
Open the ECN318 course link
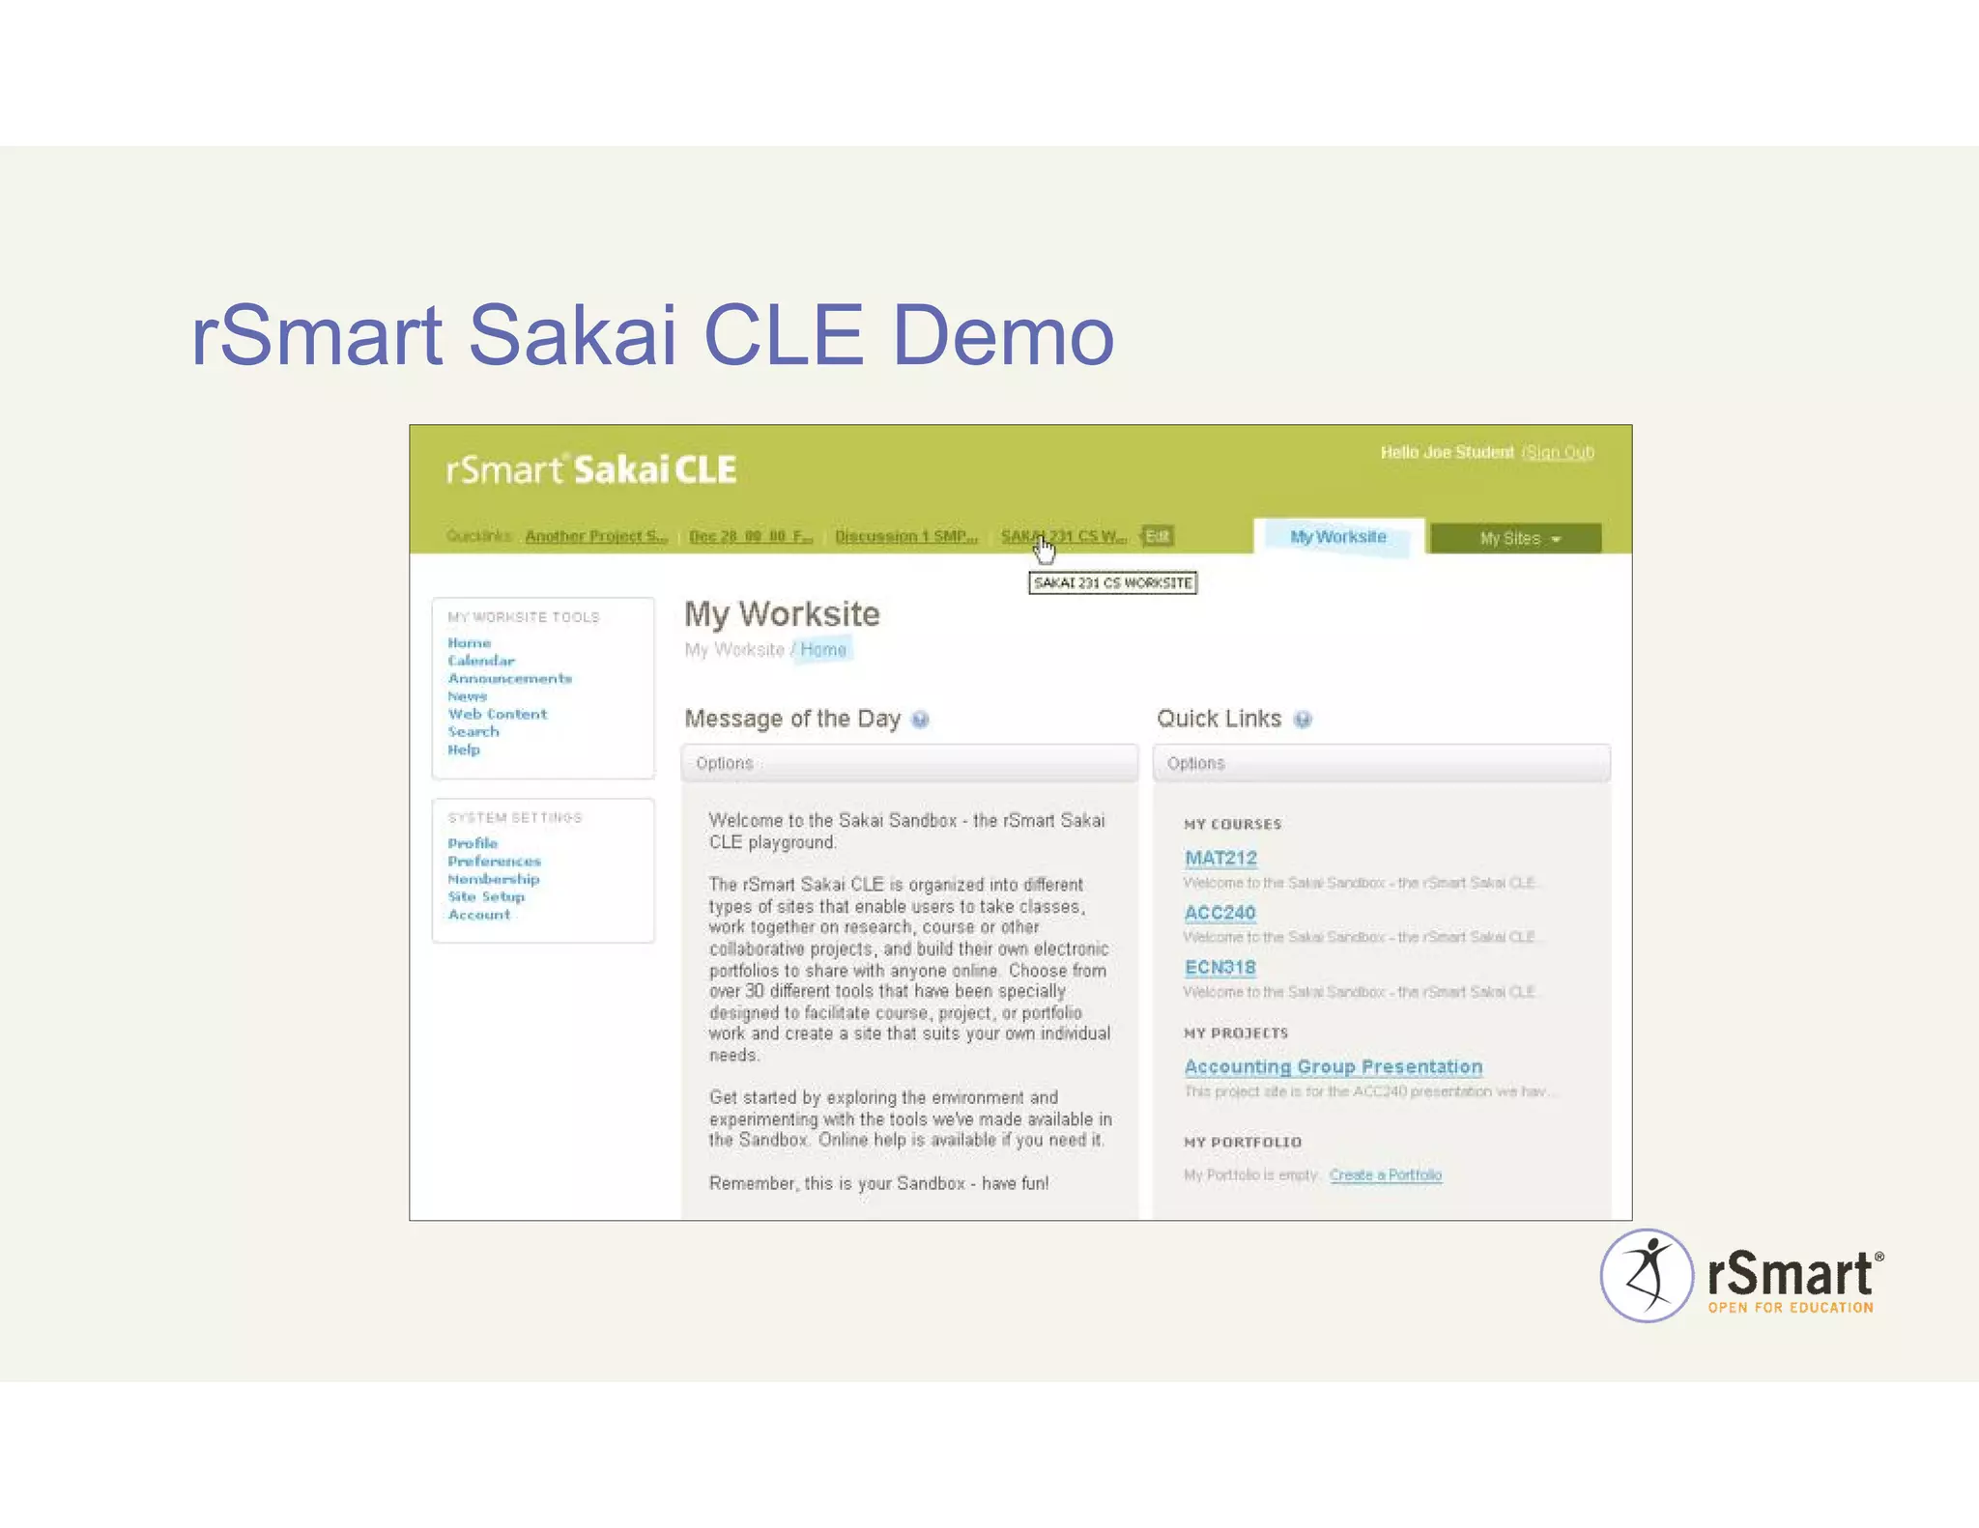pyautogui.click(x=1220, y=968)
